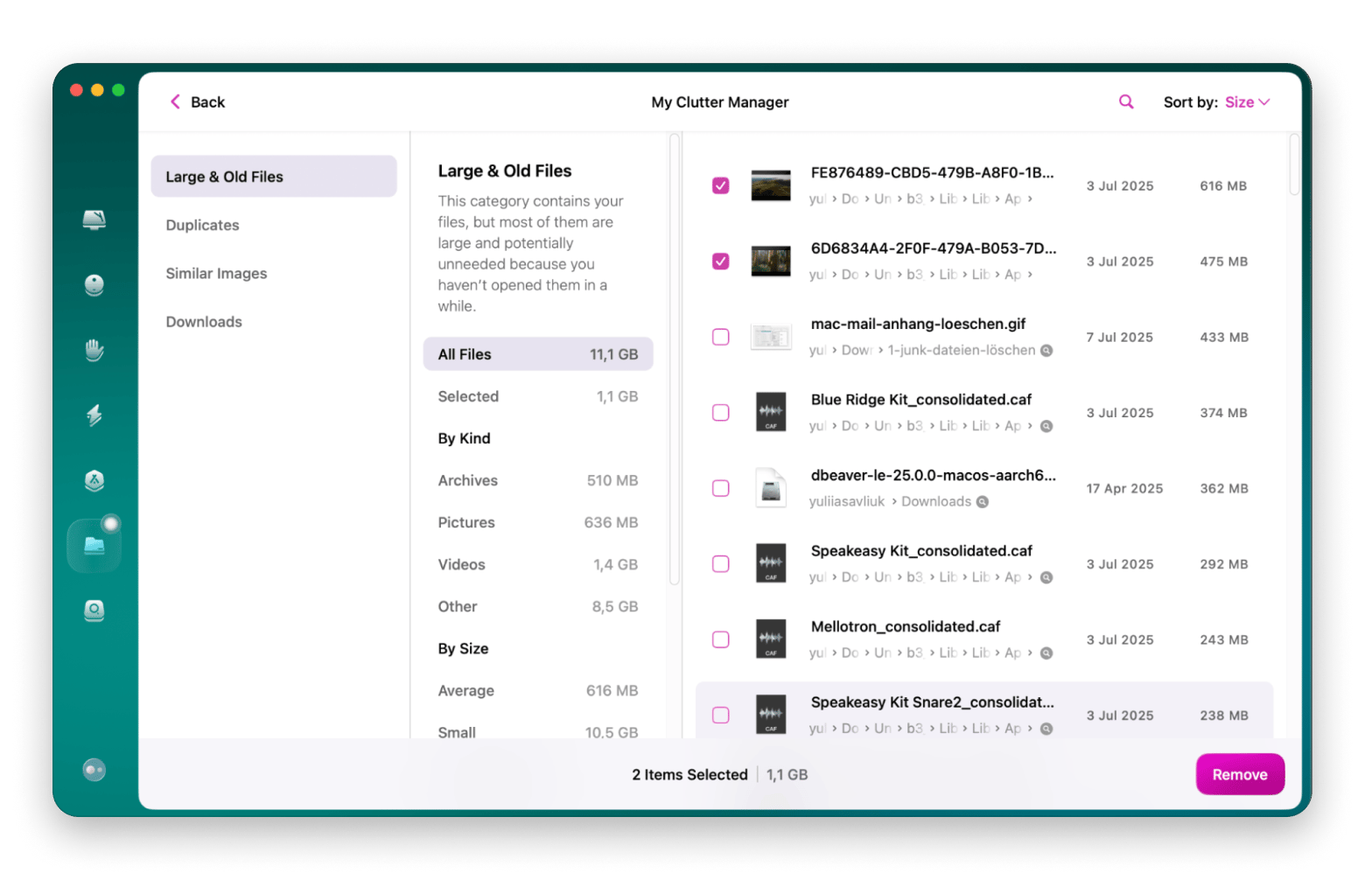Go Back to previous screen
The height and width of the screenshot is (887, 1365).
(x=197, y=102)
